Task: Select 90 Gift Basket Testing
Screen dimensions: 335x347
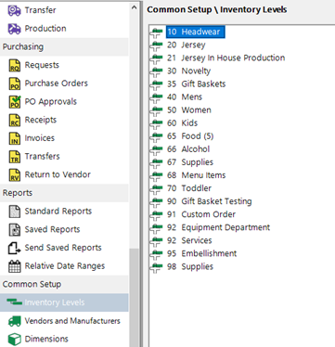Action: coord(210,201)
